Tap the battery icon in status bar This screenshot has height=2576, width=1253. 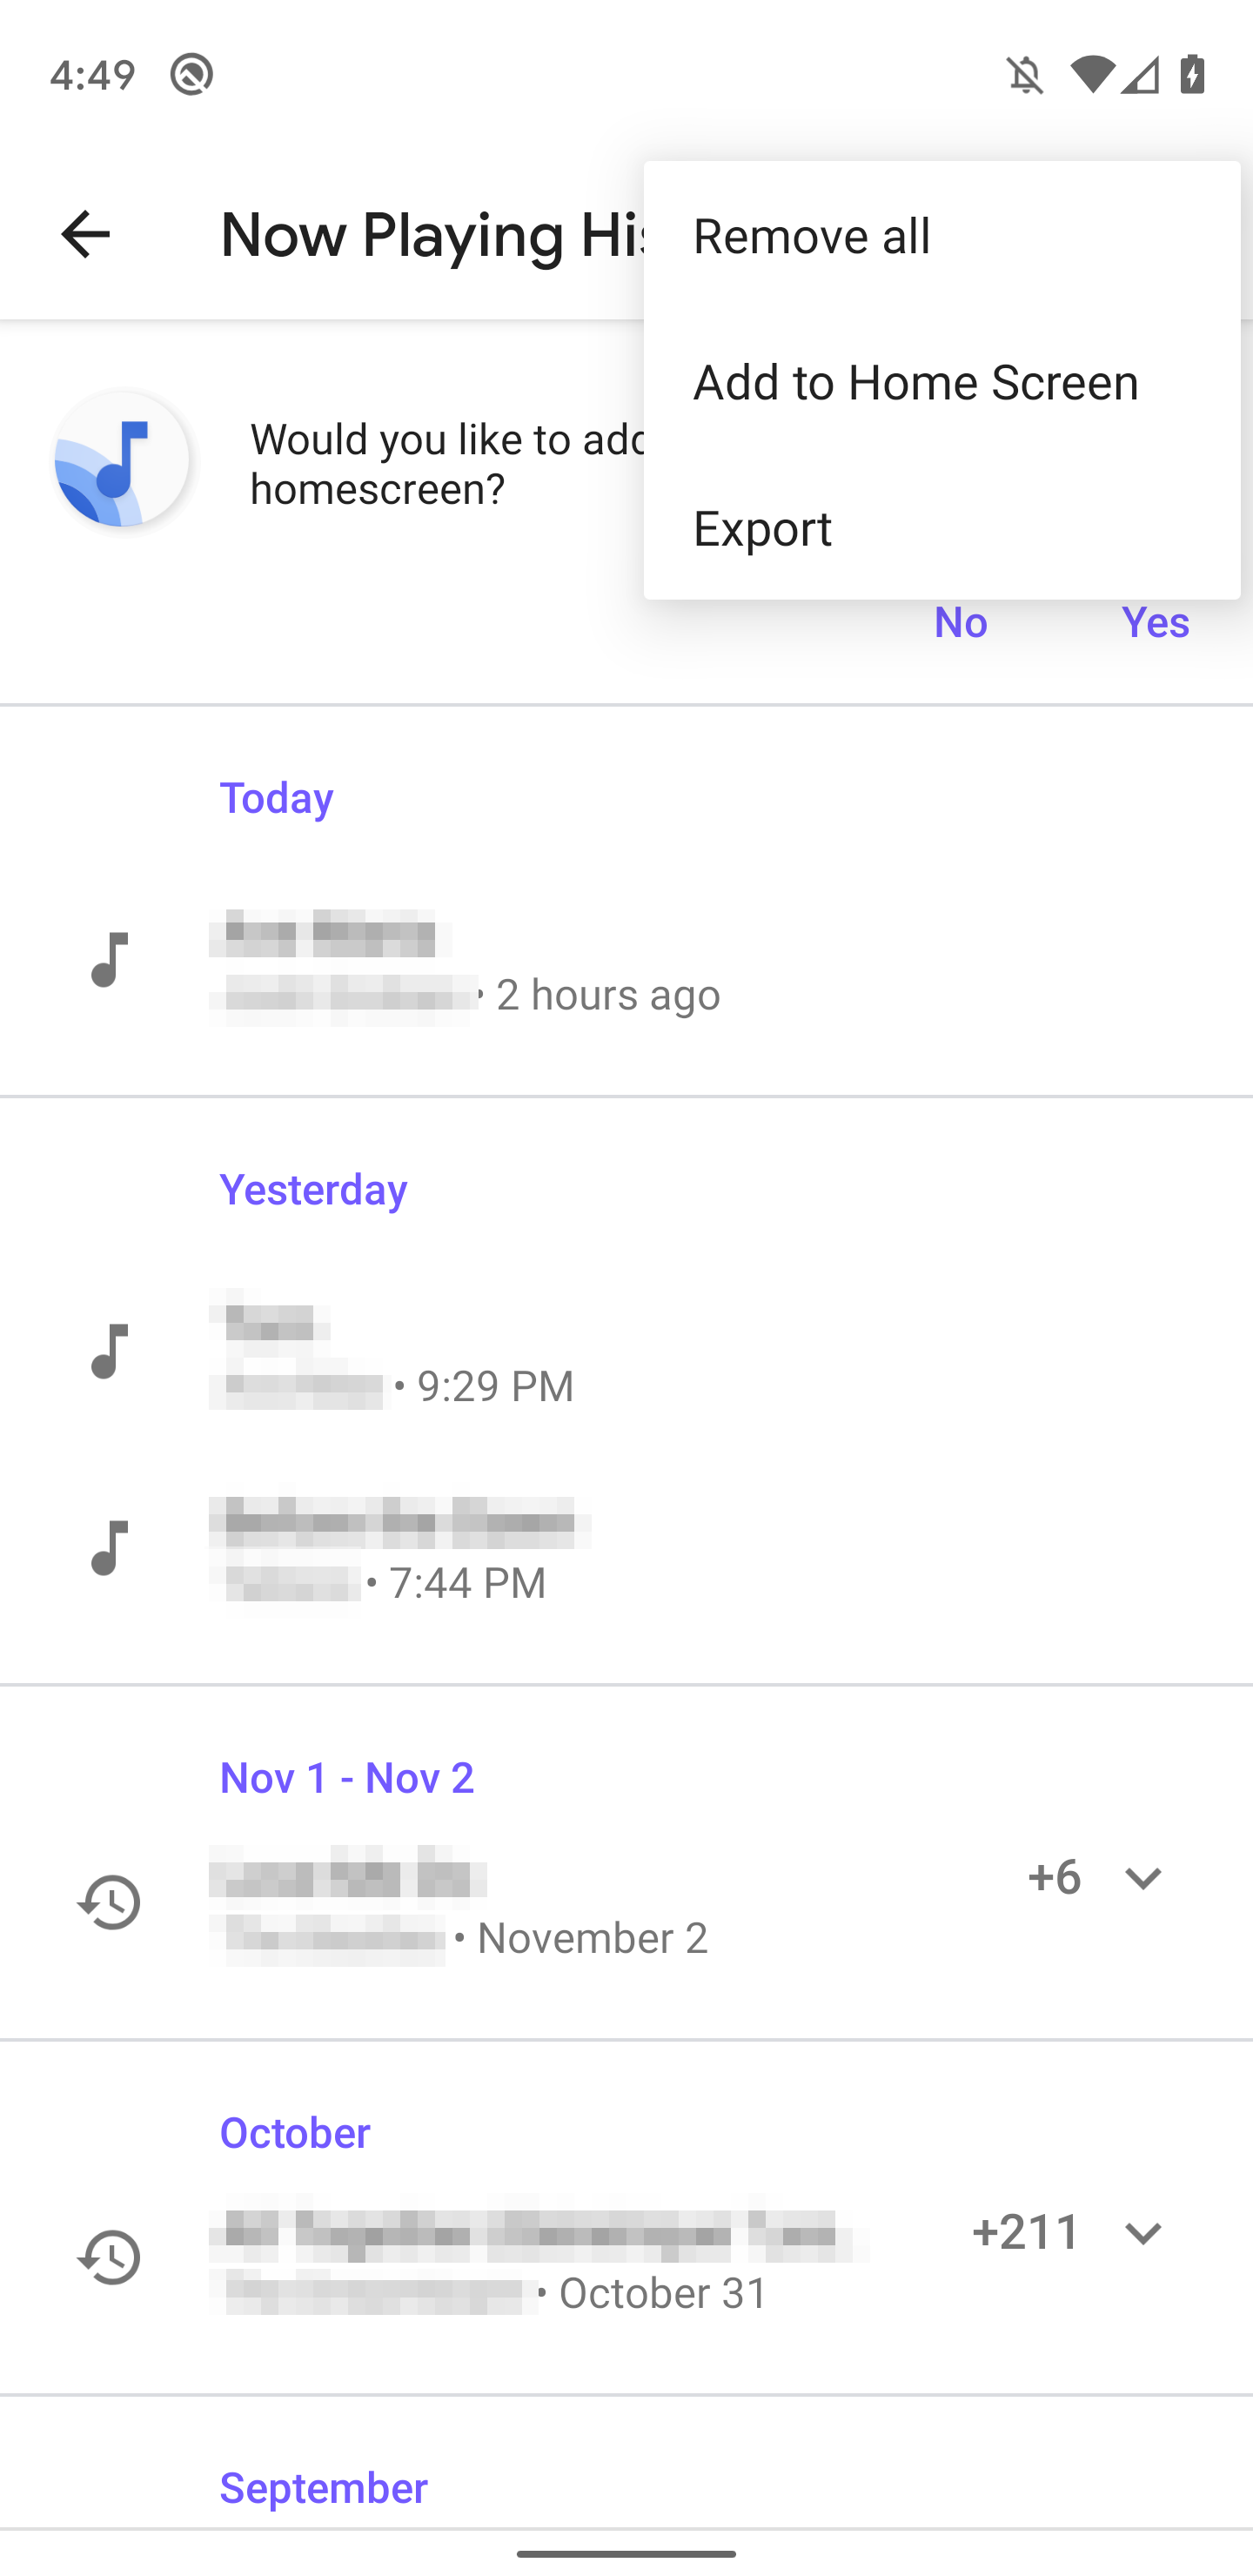coord(1192,75)
